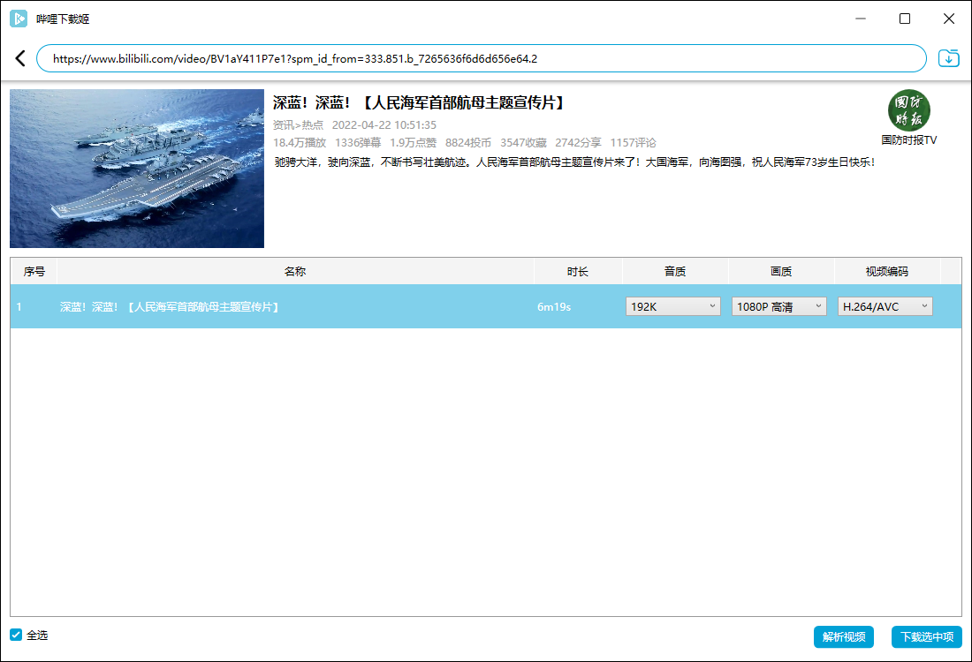Click the 国防时报TV uploader name
This screenshot has height=662, width=972.
pyautogui.click(x=908, y=140)
